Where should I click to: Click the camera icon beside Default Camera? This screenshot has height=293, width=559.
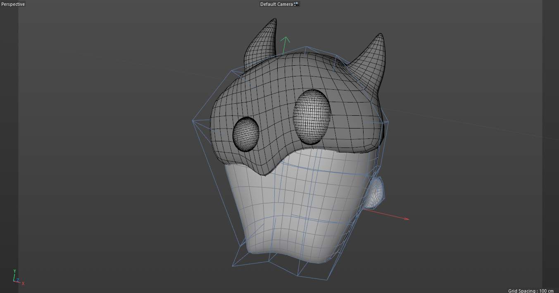pyautogui.click(x=296, y=4)
